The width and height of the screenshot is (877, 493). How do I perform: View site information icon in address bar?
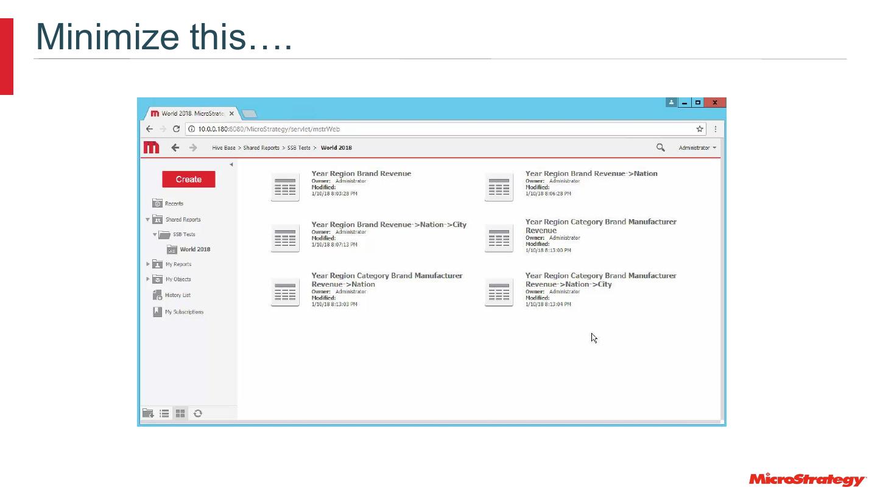pos(191,129)
